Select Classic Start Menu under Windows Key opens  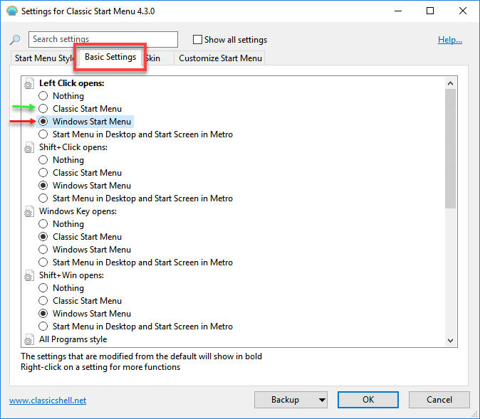point(43,237)
